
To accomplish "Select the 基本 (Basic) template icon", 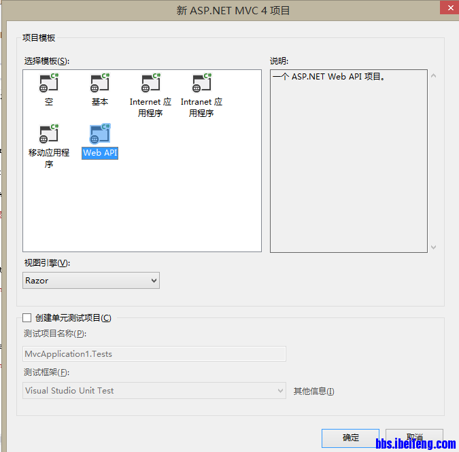I will click(x=100, y=83).
